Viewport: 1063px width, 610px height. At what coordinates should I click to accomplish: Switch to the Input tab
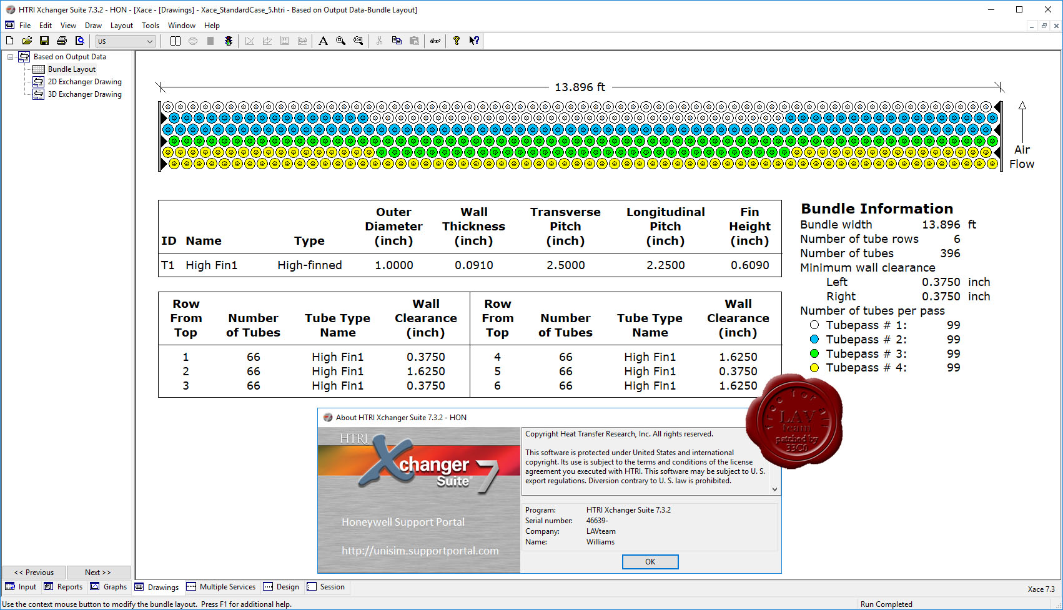click(21, 587)
